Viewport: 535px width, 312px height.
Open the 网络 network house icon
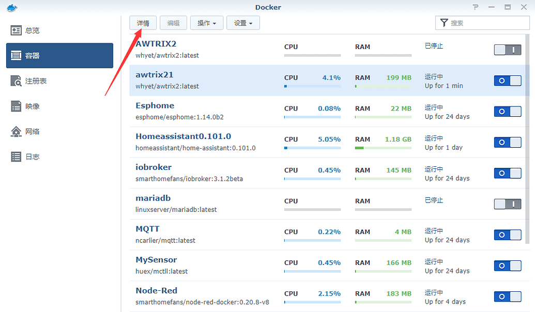[x=17, y=132]
